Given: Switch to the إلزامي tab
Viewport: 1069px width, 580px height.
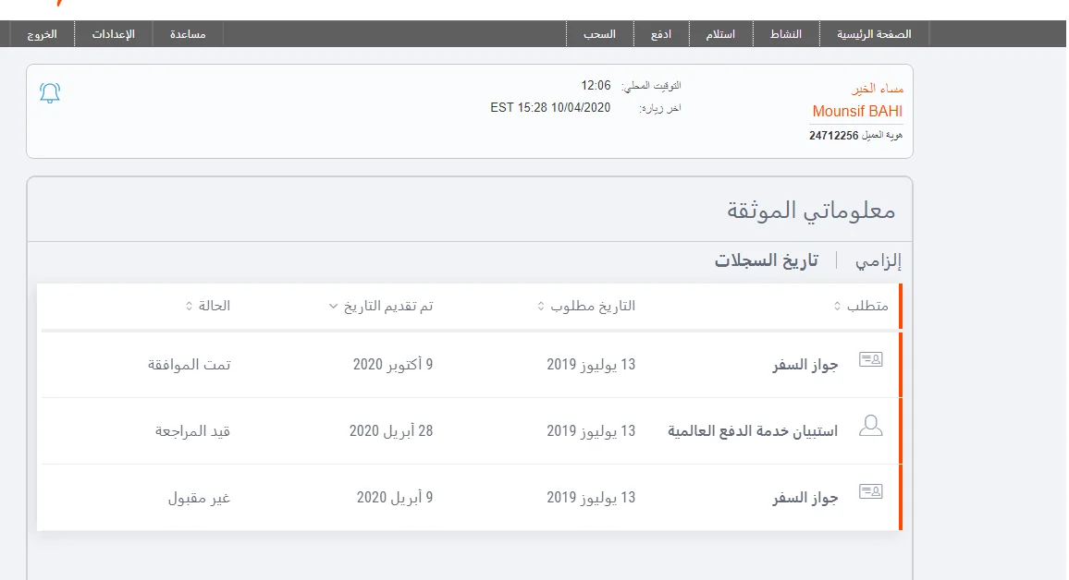Looking at the screenshot, I should point(875,261).
